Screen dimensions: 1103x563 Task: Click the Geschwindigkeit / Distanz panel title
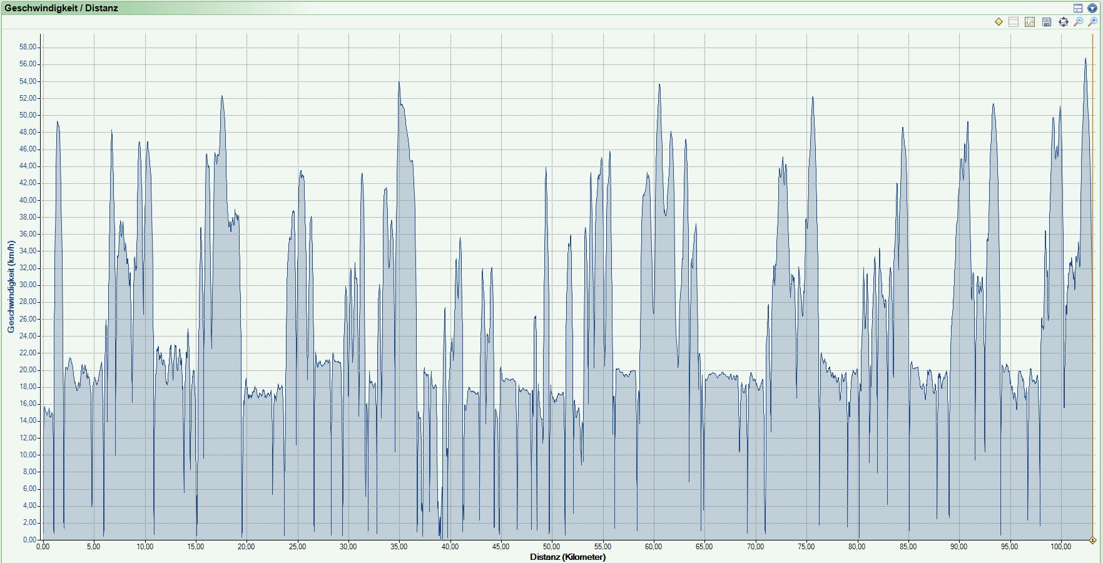[61, 8]
